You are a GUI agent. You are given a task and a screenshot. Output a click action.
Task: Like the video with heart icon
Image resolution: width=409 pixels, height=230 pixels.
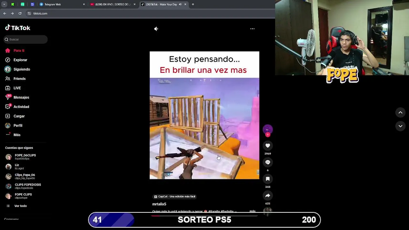(268, 146)
